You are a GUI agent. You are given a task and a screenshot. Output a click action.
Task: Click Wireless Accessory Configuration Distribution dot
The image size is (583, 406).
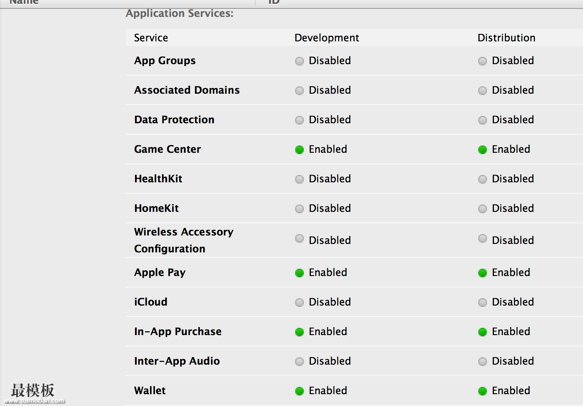483,238
